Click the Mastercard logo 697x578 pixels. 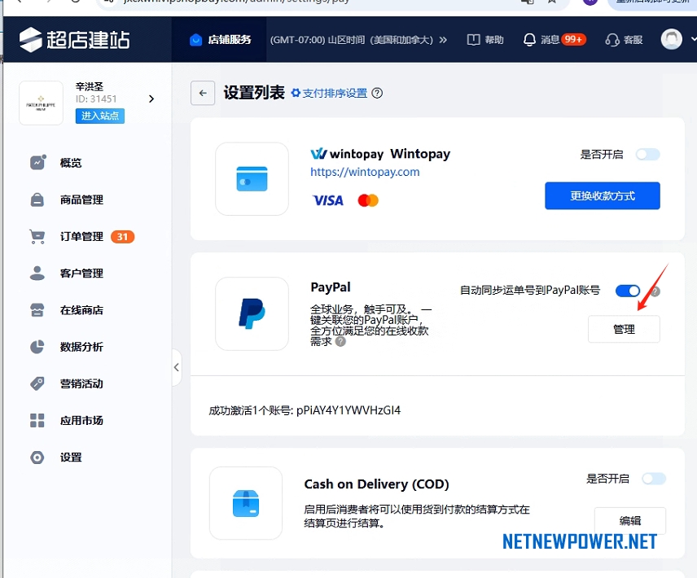click(368, 200)
